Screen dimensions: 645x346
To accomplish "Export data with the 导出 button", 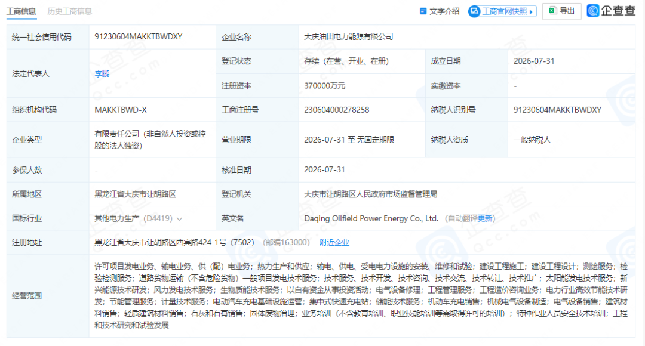I will [x=561, y=11].
